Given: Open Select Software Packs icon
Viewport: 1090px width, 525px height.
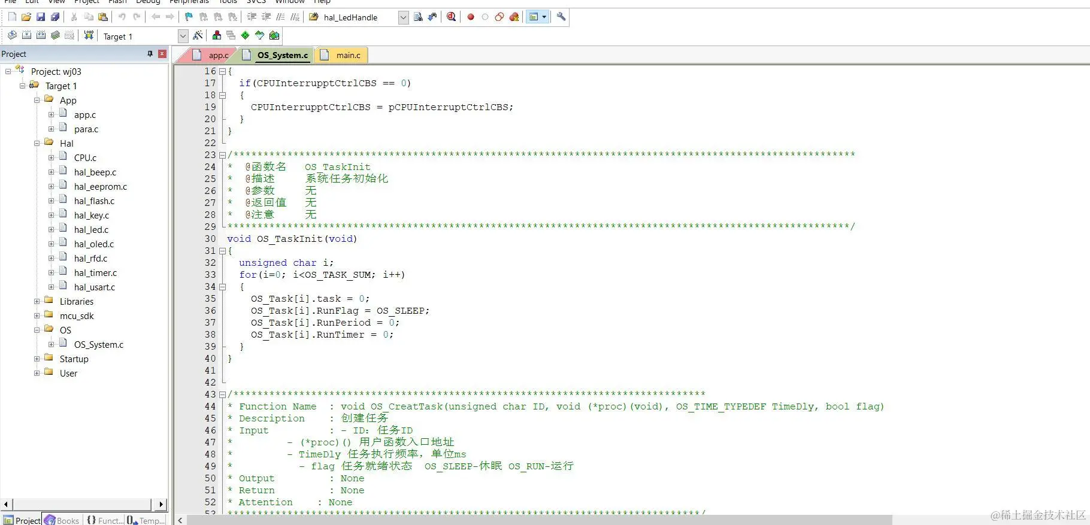Looking at the screenshot, I should [x=260, y=35].
